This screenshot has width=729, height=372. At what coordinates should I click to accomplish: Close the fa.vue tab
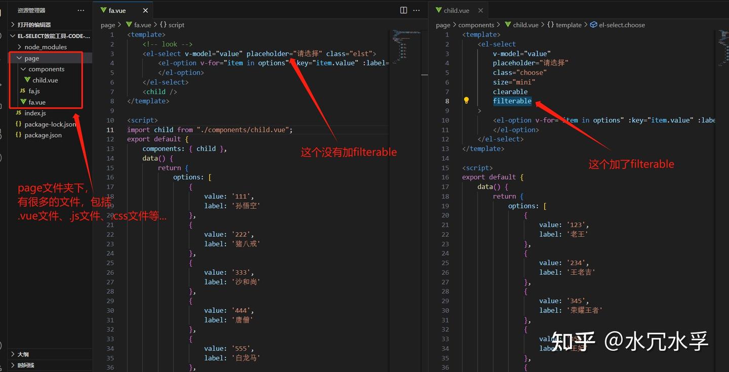coord(146,10)
